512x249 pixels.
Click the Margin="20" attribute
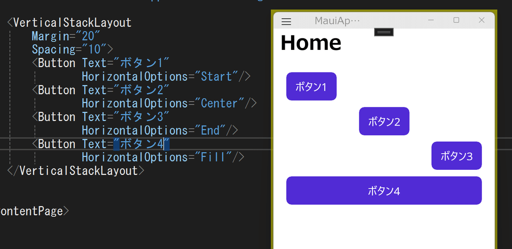(66, 36)
